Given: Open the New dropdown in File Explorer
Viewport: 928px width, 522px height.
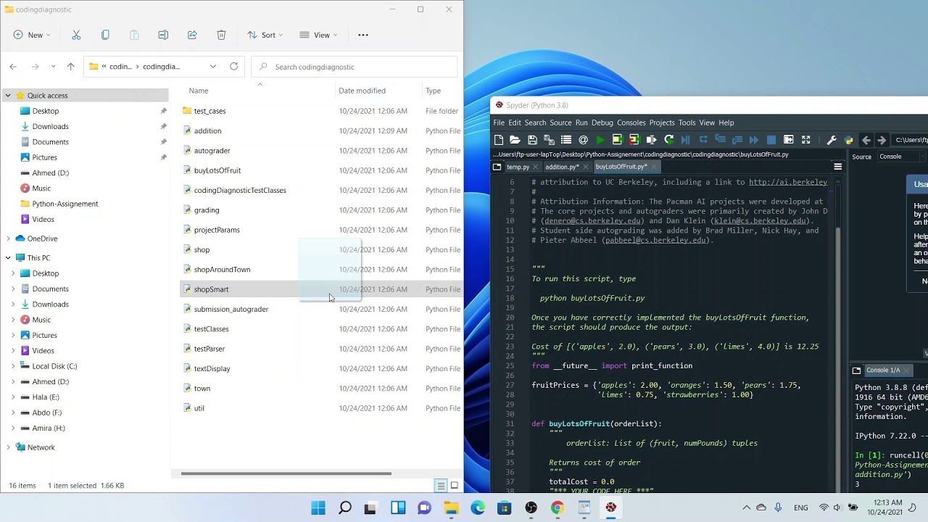Looking at the screenshot, I should pos(32,35).
